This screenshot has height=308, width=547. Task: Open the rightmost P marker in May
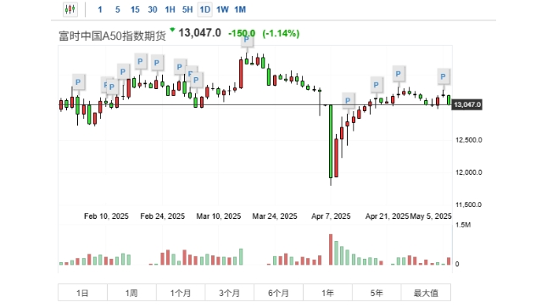point(443,76)
